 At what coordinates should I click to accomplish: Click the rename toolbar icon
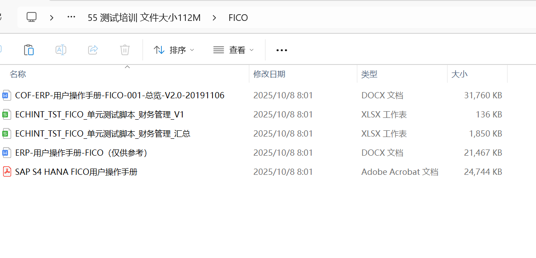coord(61,50)
